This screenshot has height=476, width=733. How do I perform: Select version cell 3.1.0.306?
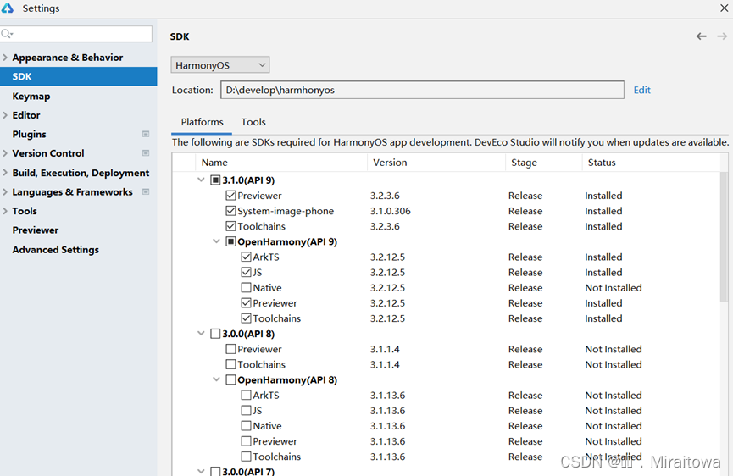point(391,211)
